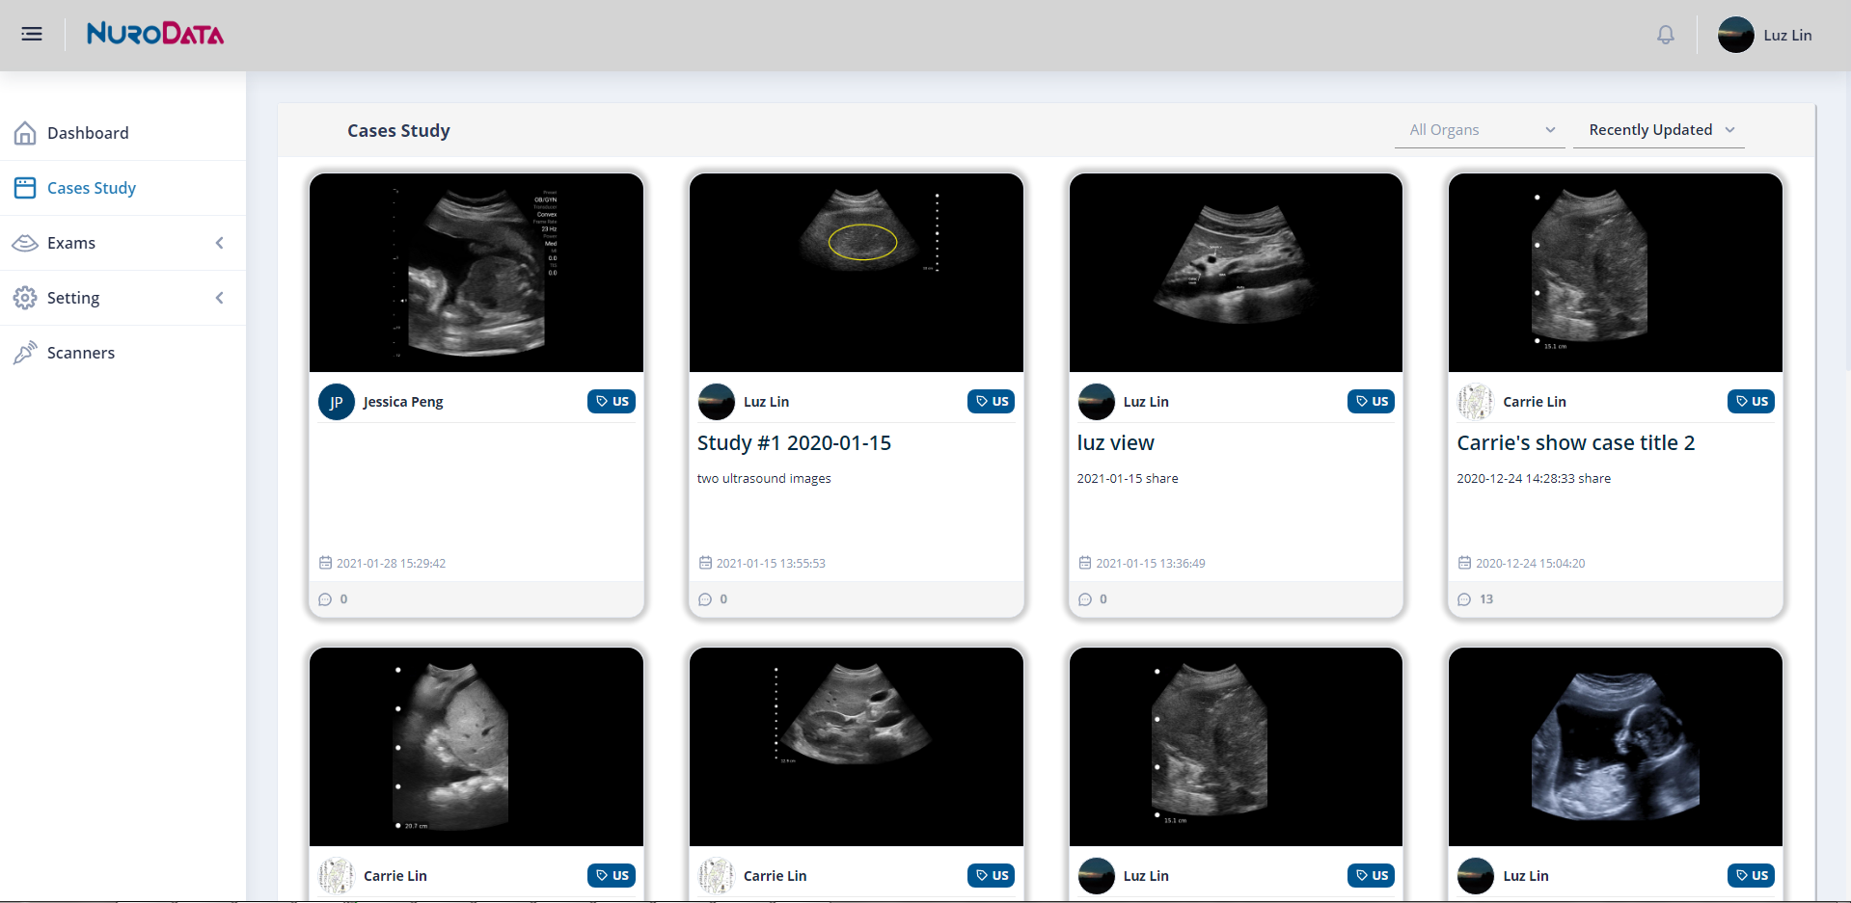The image size is (1851, 903).
Task: Click comment icon showing 13 comments
Action: click(x=1464, y=599)
